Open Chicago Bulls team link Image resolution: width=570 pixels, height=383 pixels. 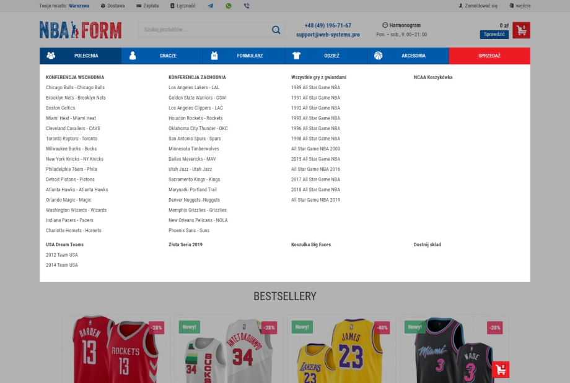click(75, 88)
